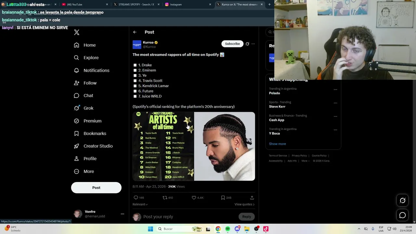416x234 pixels.
Task: Open Discord from taskbar
Action: 237,229
